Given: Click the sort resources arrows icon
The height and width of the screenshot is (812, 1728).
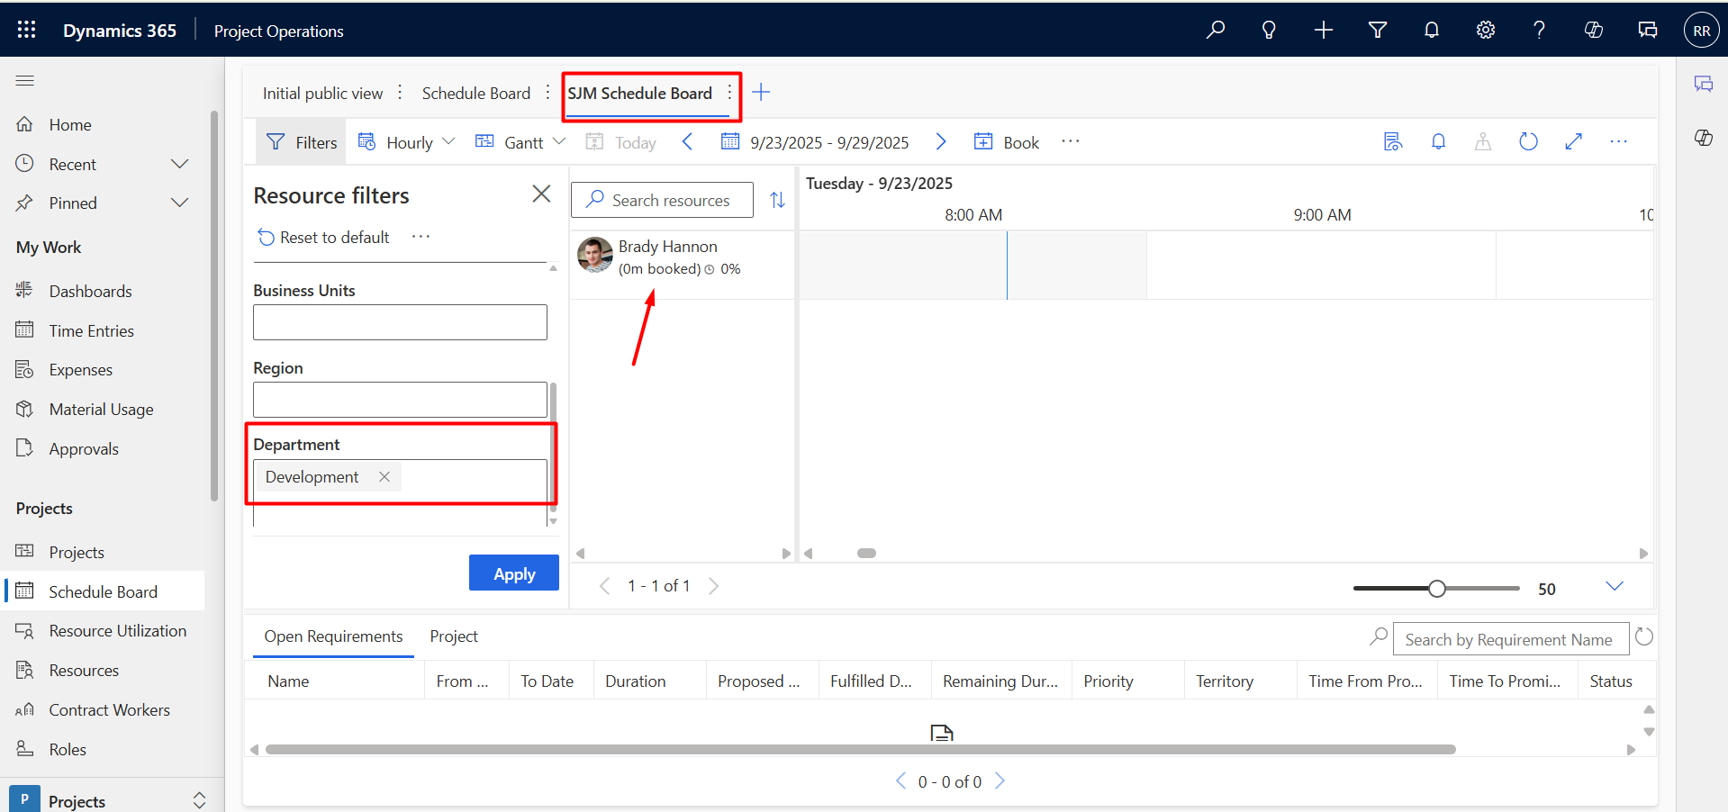Looking at the screenshot, I should (777, 200).
